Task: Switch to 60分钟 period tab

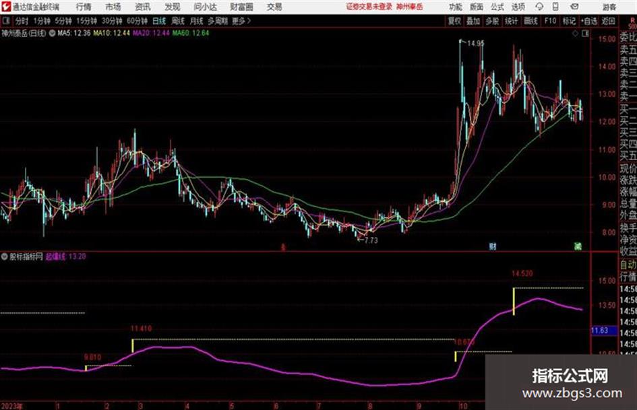Action: click(x=137, y=21)
